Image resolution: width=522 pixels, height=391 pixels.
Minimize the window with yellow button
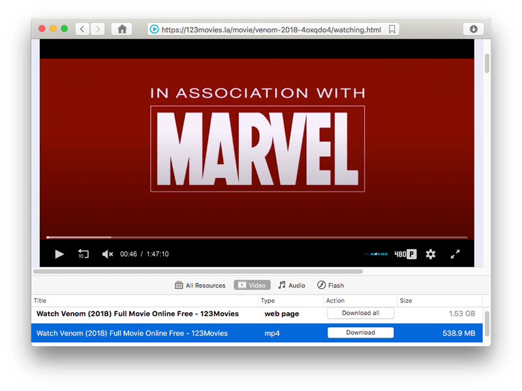[x=53, y=29]
